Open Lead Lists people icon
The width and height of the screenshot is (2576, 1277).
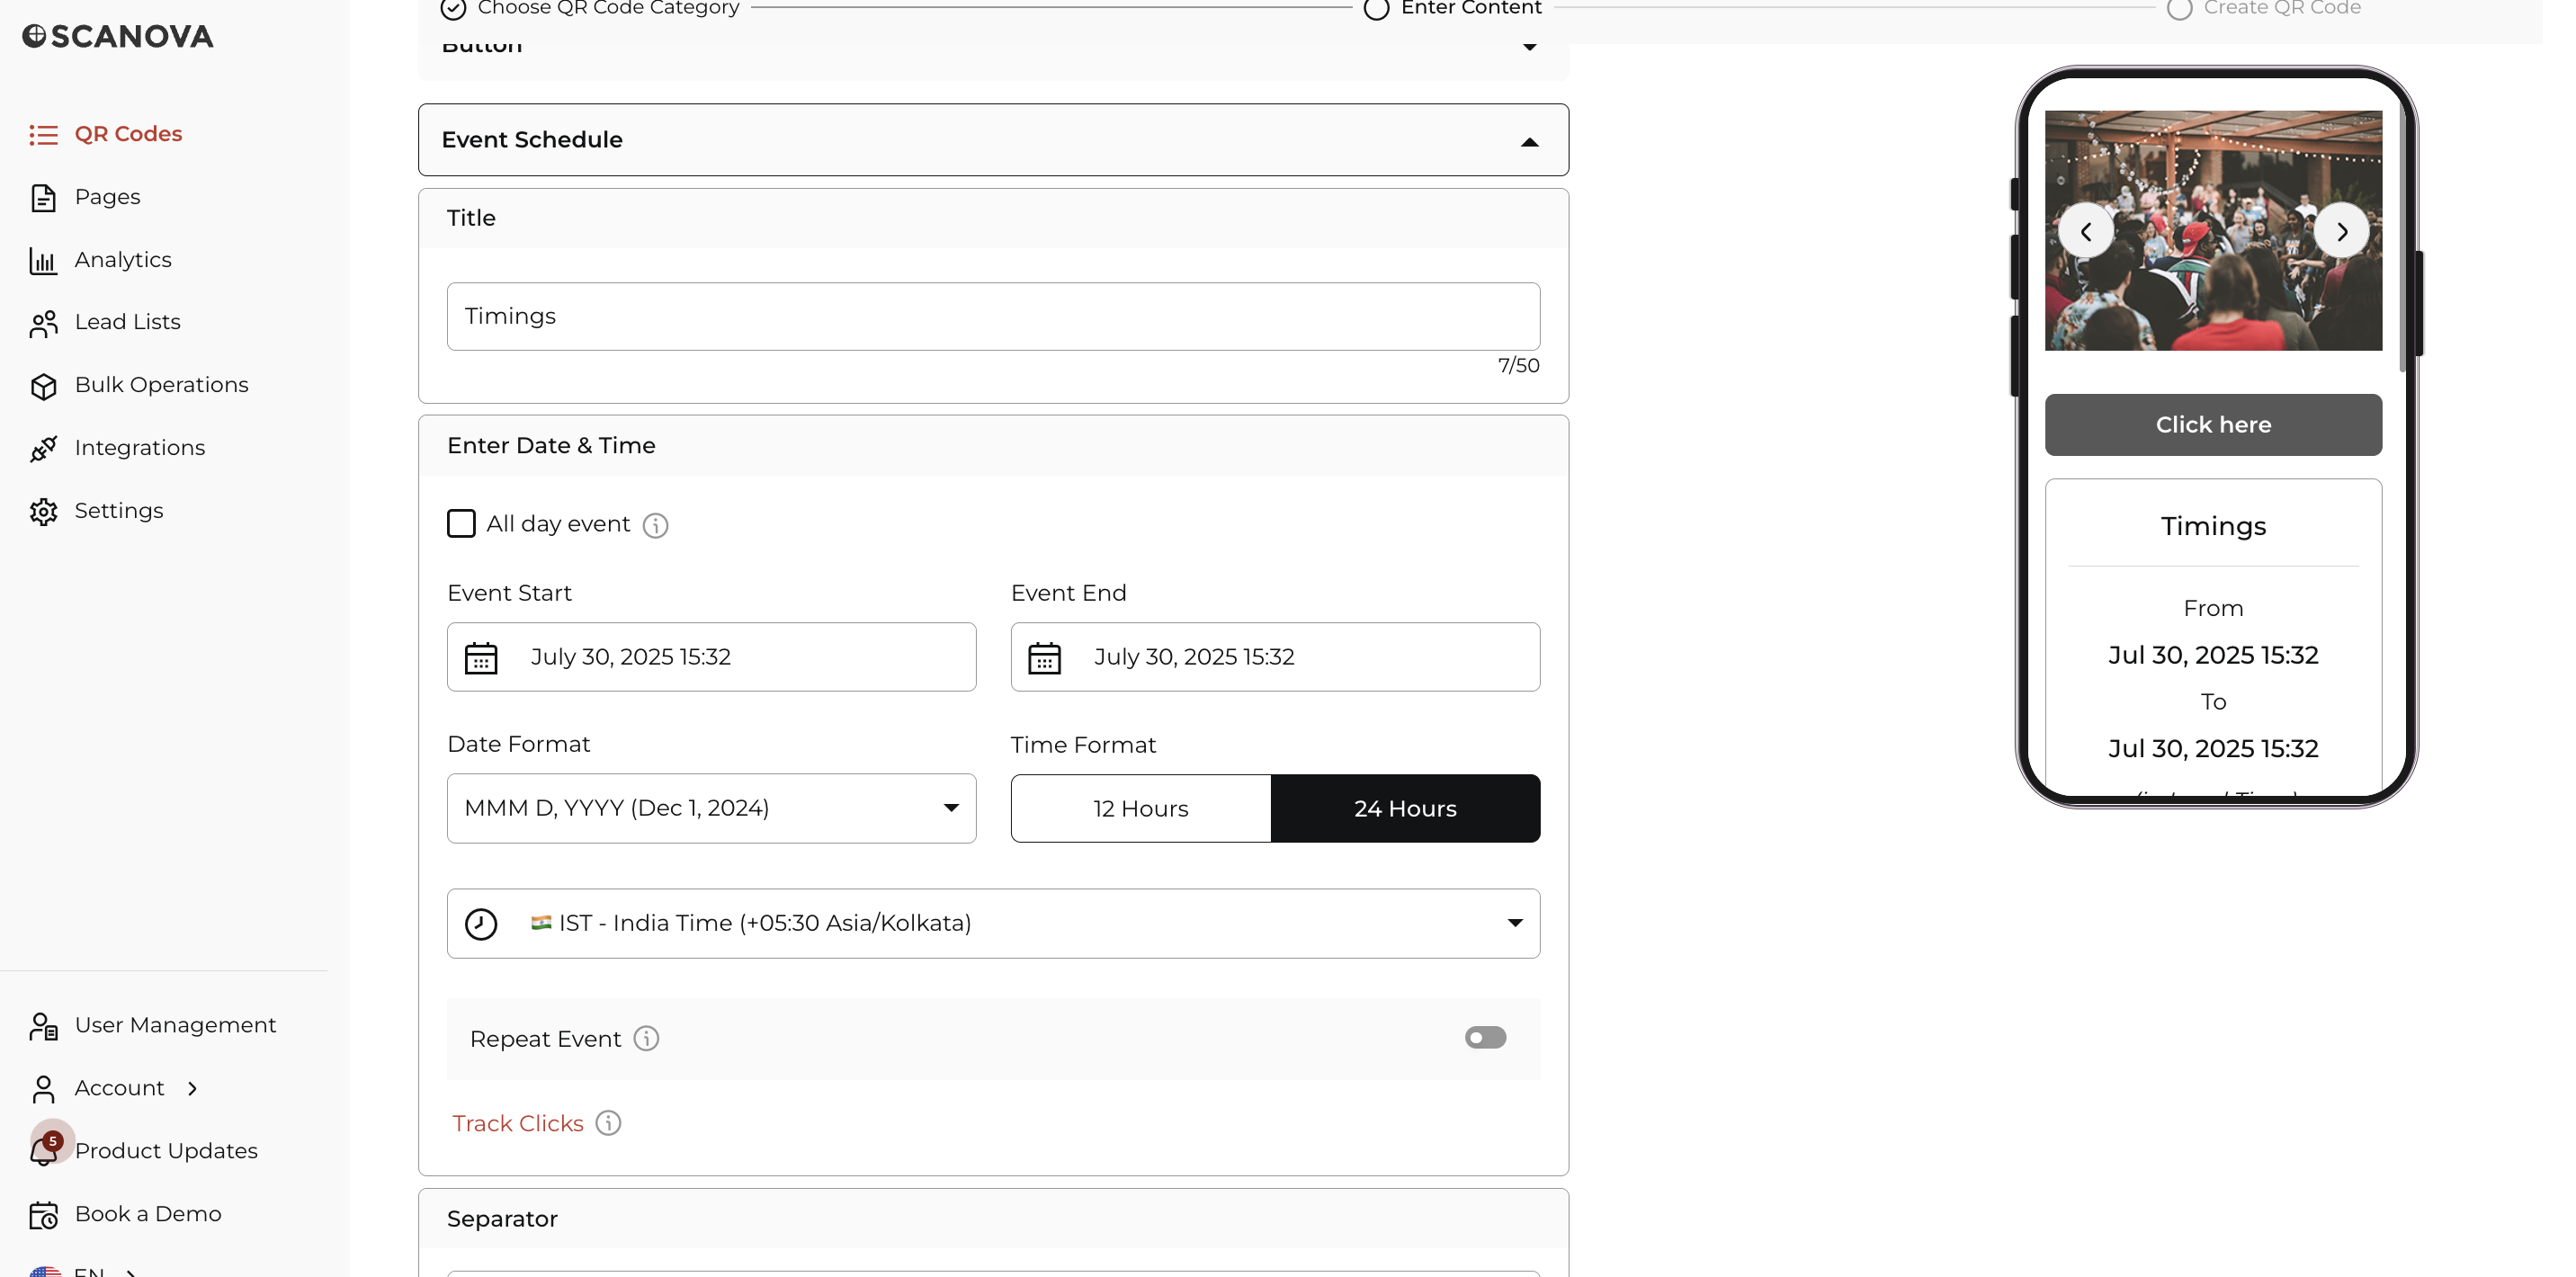coord(43,323)
